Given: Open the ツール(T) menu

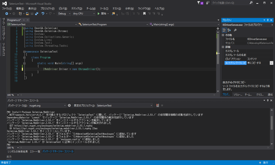Looking at the screenshot, I should click(104, 8).
